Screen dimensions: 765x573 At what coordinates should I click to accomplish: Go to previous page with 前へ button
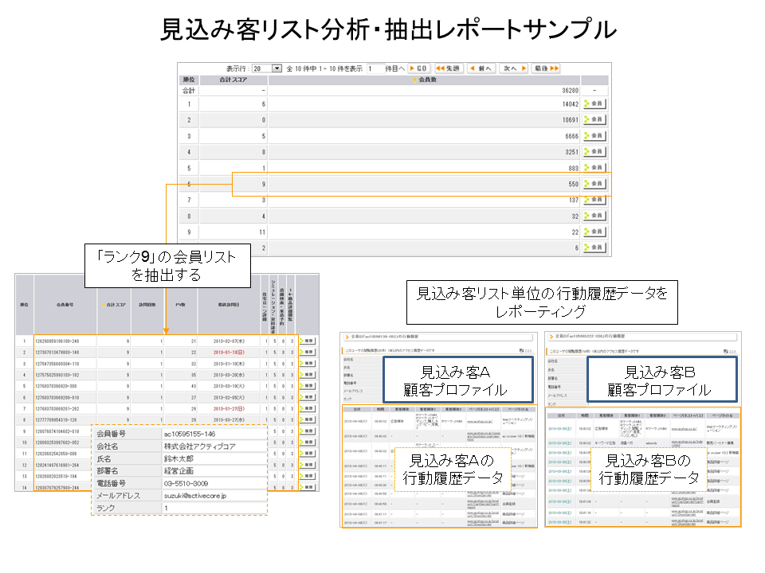coord(481,68)
